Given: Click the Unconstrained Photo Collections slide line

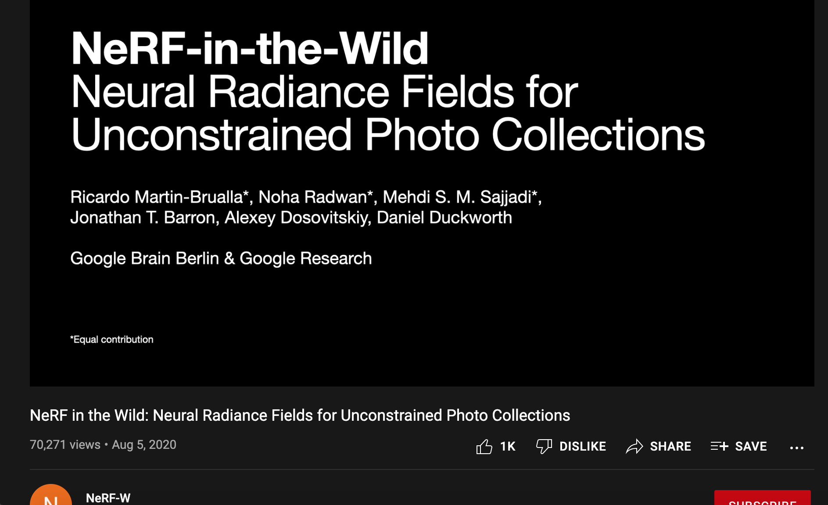Looking at the screenshot, I should (388, 135).
